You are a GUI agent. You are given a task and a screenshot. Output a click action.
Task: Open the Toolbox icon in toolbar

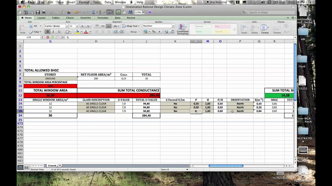125,12
